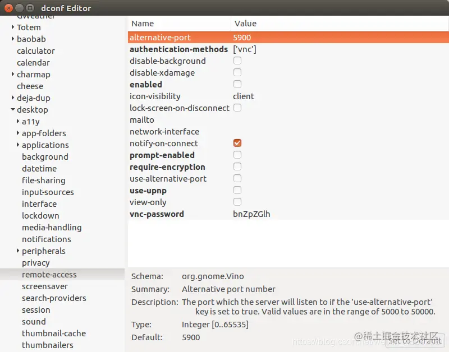Toggle lock-screen-on-disconnect checkbox
Screen dimensions: 449x352
click(237, 108)
